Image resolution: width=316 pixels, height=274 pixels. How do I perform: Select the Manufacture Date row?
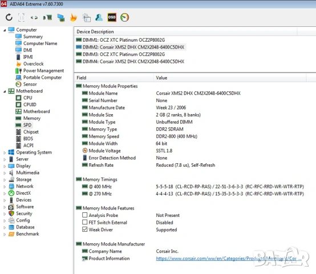click(x=134, y=108)
